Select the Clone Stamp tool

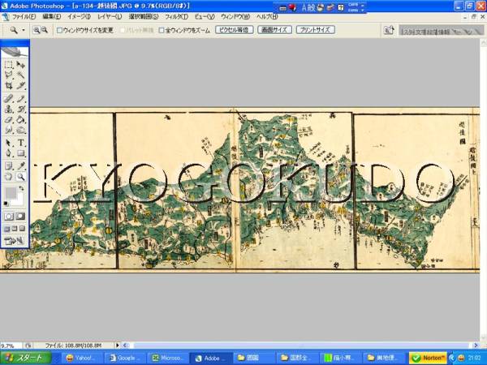(x=9, y=109)
